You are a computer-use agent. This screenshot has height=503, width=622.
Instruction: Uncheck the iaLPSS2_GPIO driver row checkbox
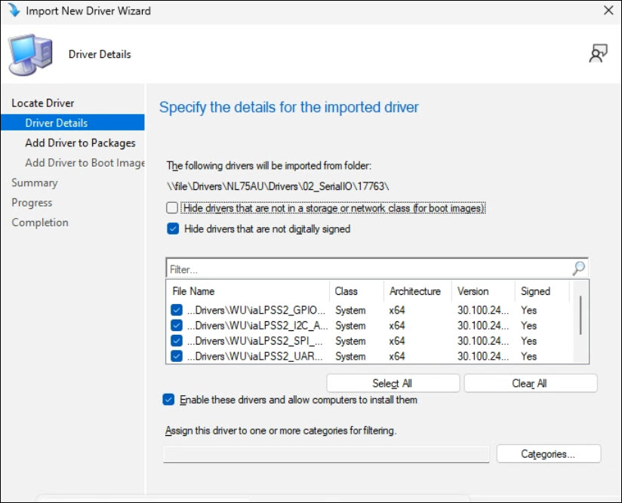tap(177, 310)
